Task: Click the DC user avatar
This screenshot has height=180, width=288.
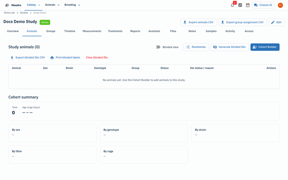Action: [x=280, y=5]
